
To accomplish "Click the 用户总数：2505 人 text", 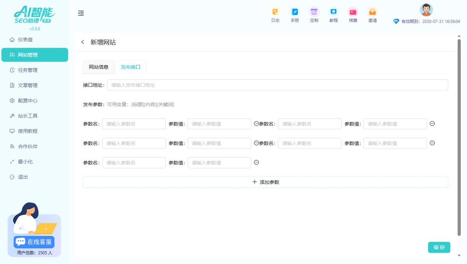I will [x=35, y=253].
